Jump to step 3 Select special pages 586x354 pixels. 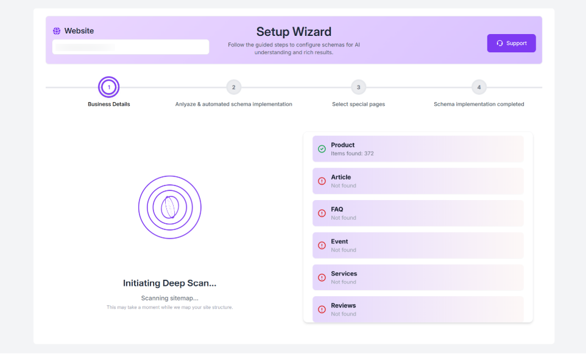pyautogui.click(x=358, y=88)
